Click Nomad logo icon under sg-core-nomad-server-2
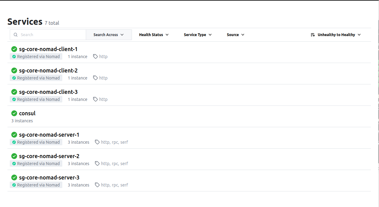The height and width of the screenshot is (207, 379). click(x=14, y=164)
